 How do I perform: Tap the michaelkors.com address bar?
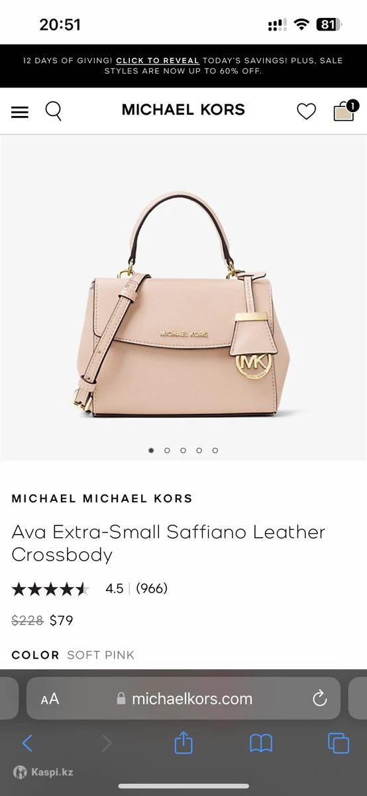tap(183, 698)
